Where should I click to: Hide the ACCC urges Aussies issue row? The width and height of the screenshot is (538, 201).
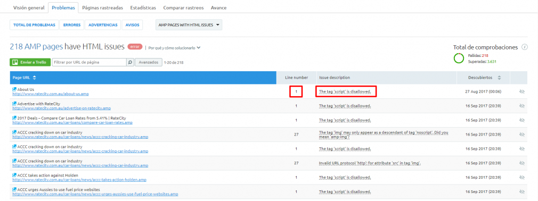pyautogui.click(x=522, y=192)
